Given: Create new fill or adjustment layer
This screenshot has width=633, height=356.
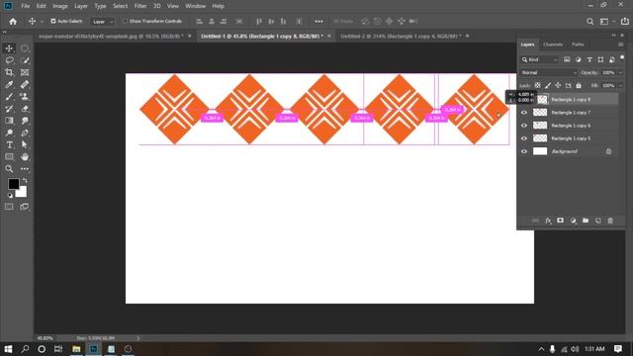Looking at the screenshot, I should (573, 221).
